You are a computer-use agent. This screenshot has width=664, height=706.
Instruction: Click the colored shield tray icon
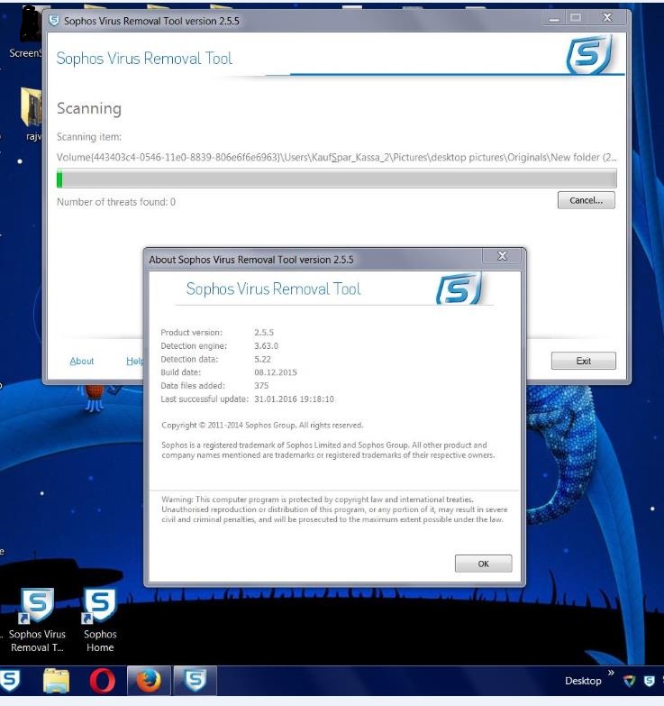[x=629, y=681]
